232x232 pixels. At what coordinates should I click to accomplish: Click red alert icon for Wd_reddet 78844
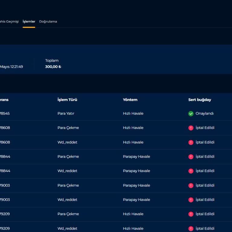[191, 171]
